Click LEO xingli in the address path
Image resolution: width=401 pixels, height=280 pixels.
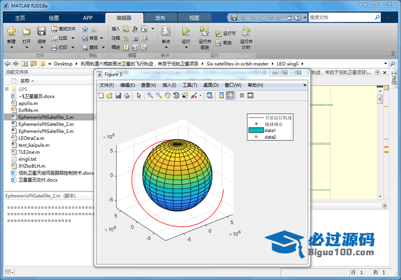288,64
